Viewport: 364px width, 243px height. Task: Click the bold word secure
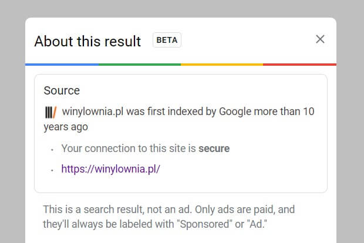214,148
